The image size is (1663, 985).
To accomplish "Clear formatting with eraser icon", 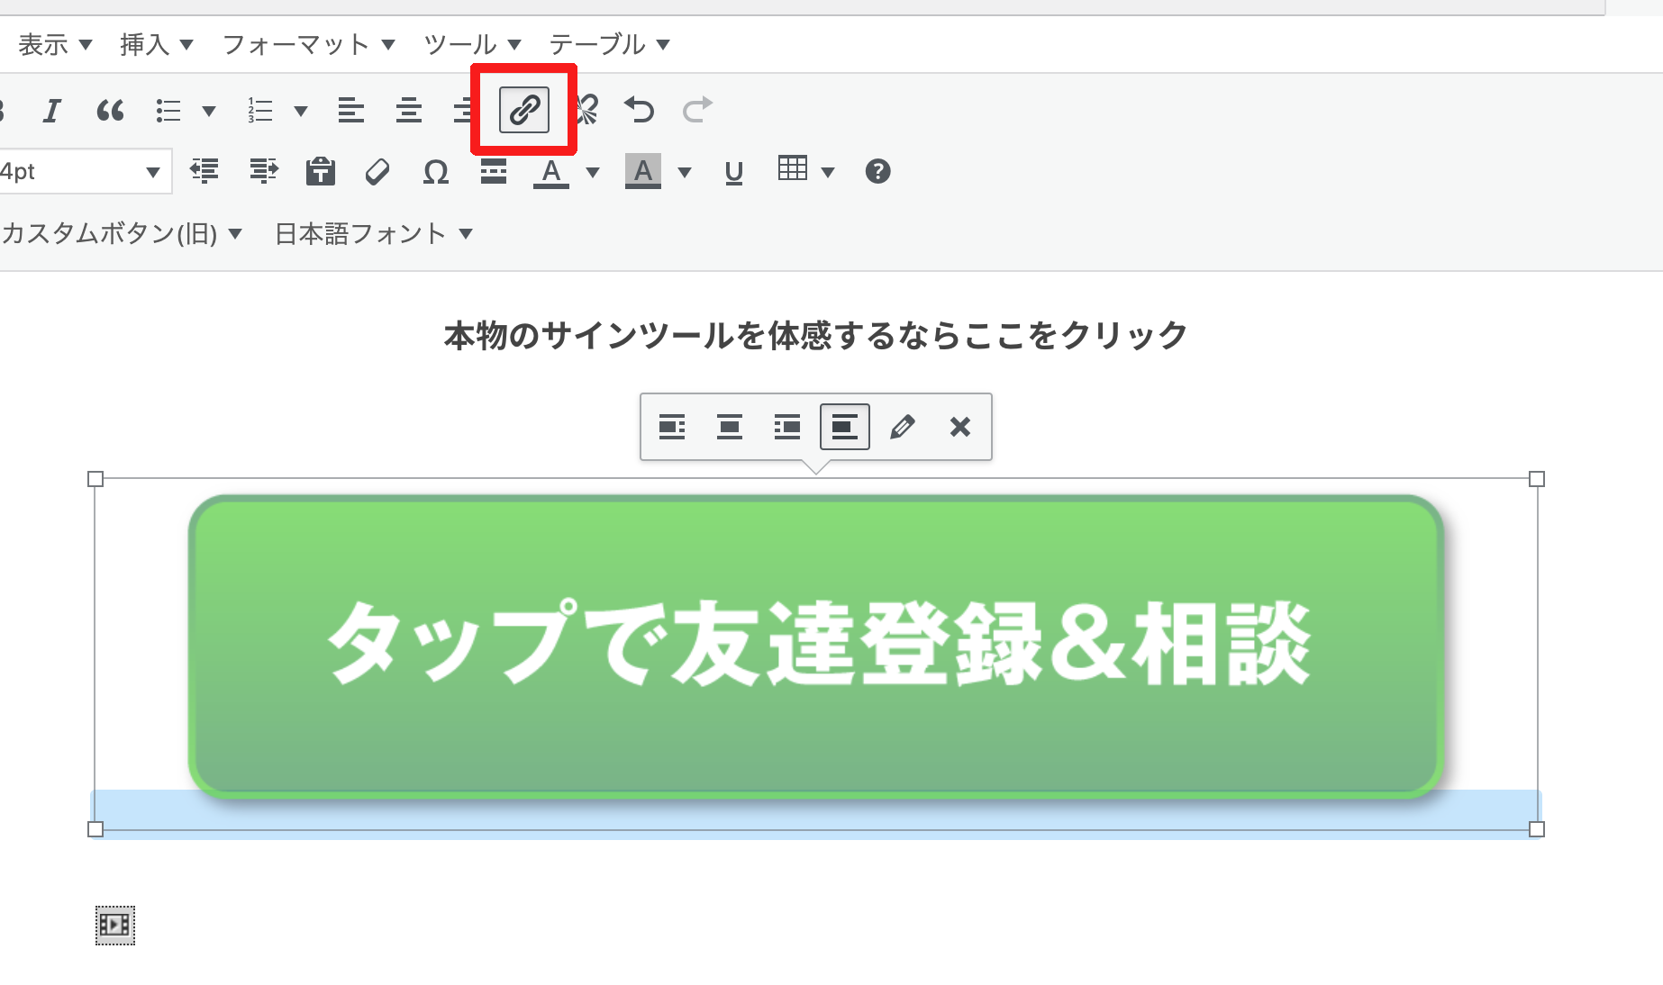I will (x=378, y=171).
